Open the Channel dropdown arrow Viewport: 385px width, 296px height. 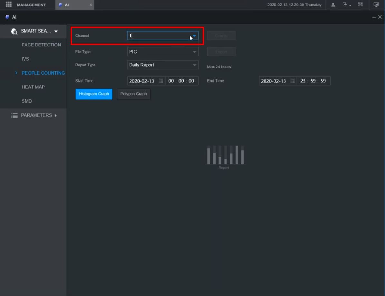pos(194,36)
